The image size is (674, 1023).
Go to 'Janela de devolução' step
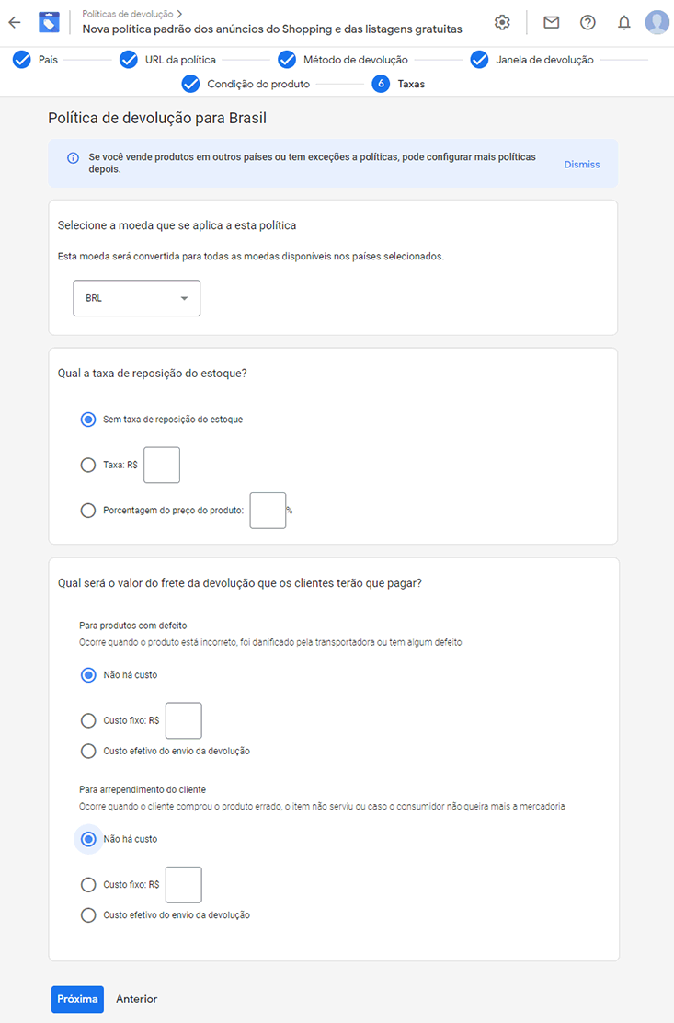pyautogui.click(x=531, y=60)
